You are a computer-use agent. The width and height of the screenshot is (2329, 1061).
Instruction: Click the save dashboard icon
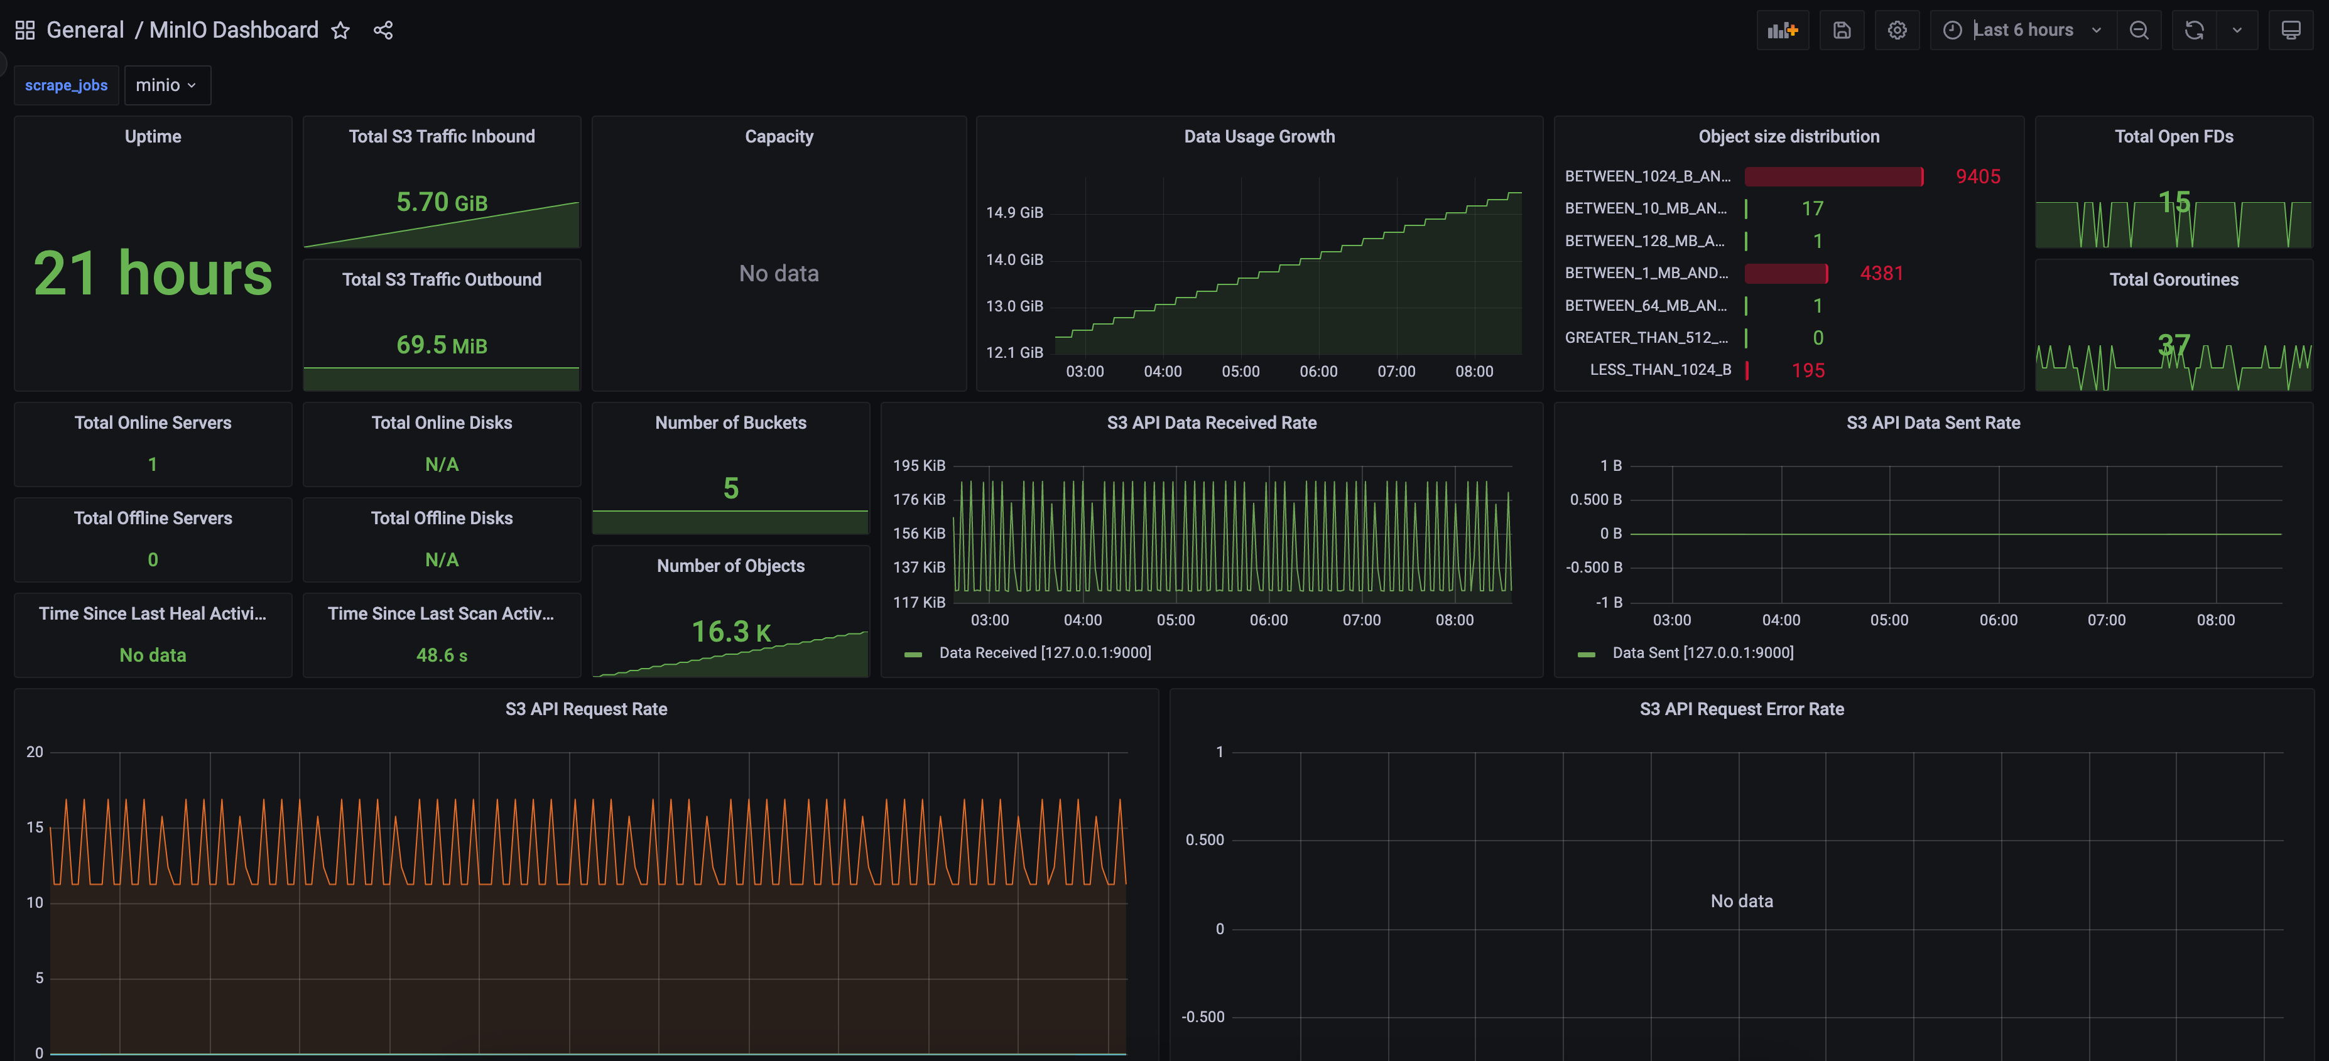1841,30
